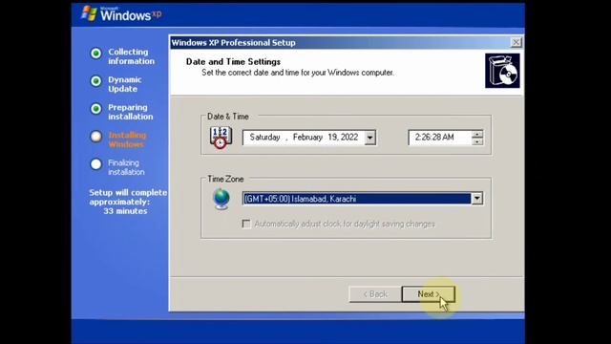Click the Dynamic Update step indicator

(95, 81)
